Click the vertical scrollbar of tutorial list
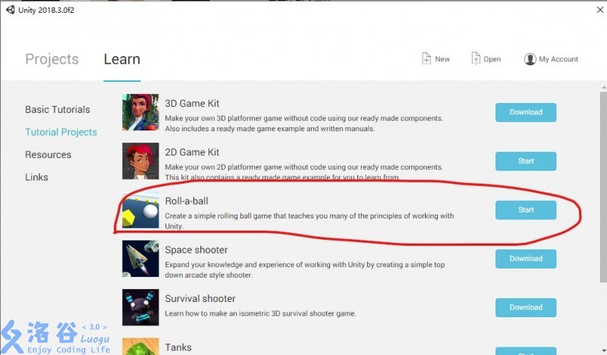The width and height of the screenshot is (607, 355). 603,187
